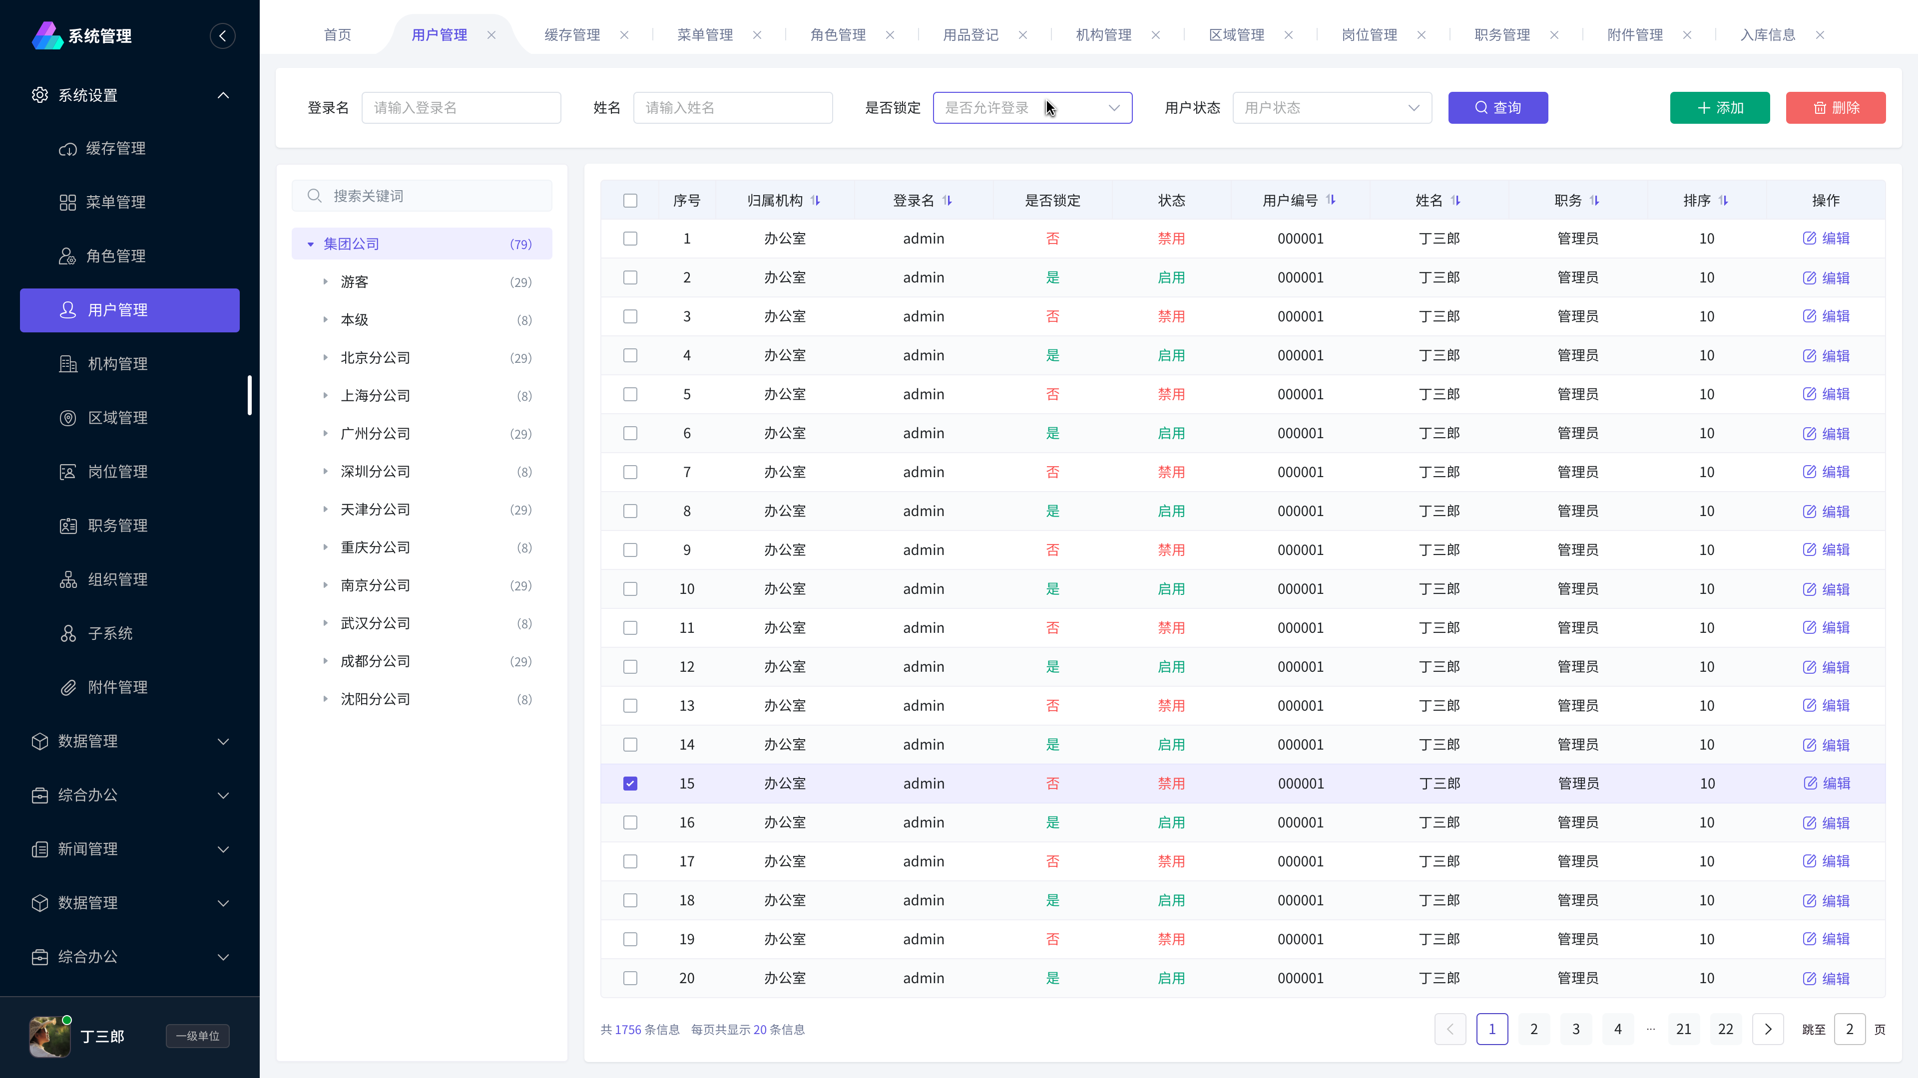Click the edit icon for row 1
The image size is (1918, 1078).
coord(1809,239)
